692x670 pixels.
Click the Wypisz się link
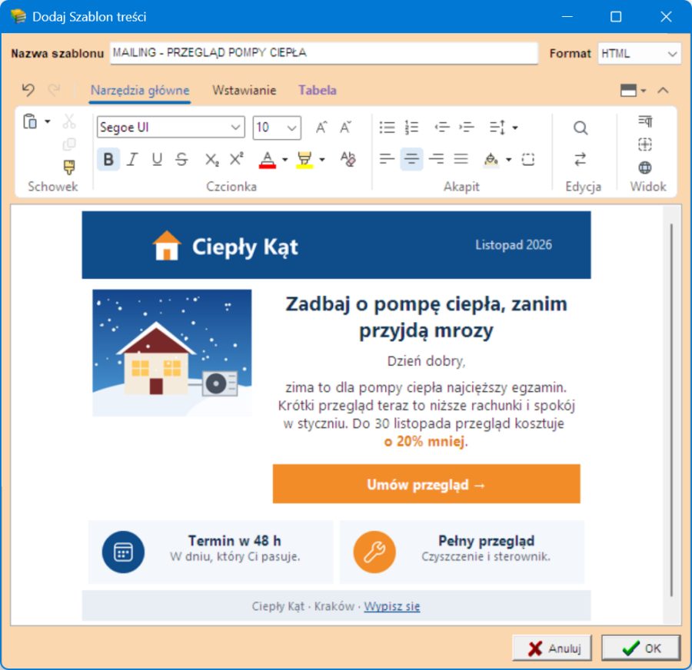tap(392, 606)
